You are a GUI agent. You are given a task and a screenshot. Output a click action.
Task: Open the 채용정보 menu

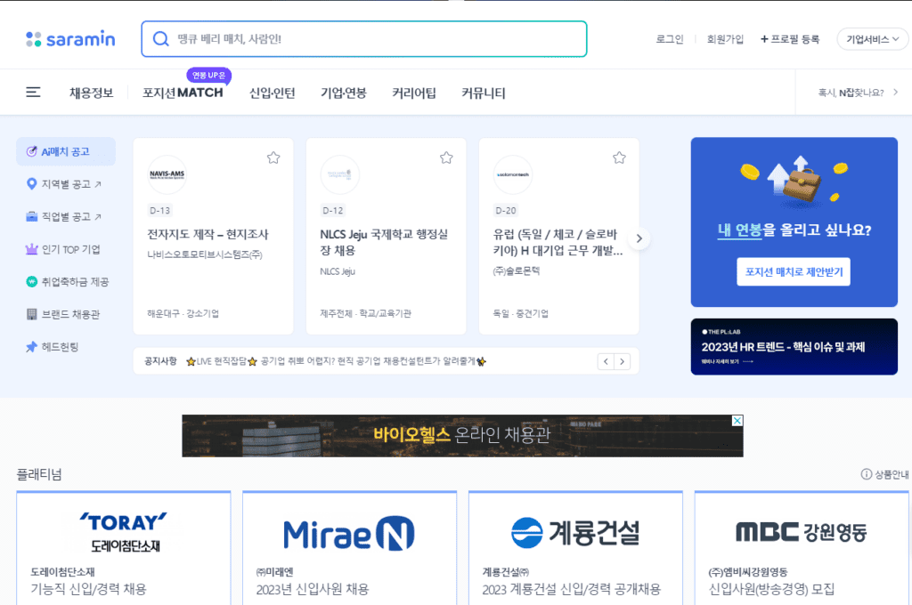(x=92, y=93)
